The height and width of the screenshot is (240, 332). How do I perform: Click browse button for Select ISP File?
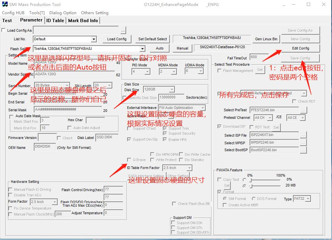[303, 135]
